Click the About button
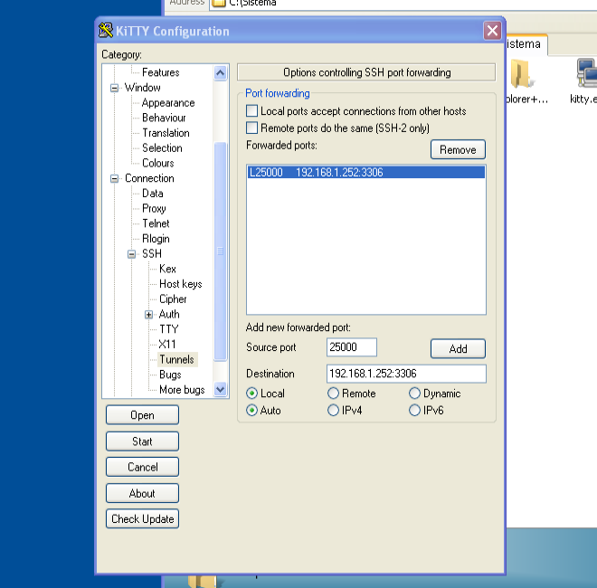The height and width of the screenshot is (588, 597). tap(142, 493)
